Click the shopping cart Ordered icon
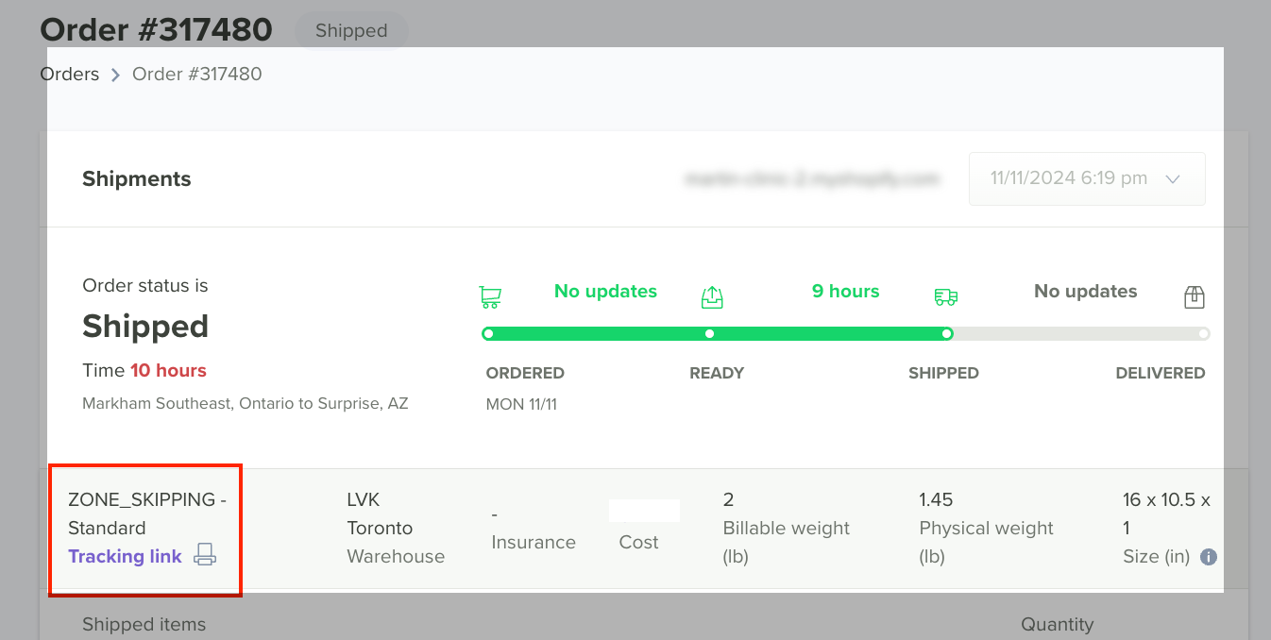1271x640 pixels. [x=490, y=297]
